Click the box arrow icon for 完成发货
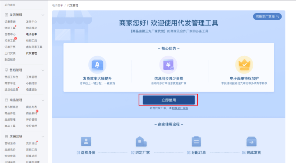The width and height of the screenshot is (296, 163). [x=252, y=141]
